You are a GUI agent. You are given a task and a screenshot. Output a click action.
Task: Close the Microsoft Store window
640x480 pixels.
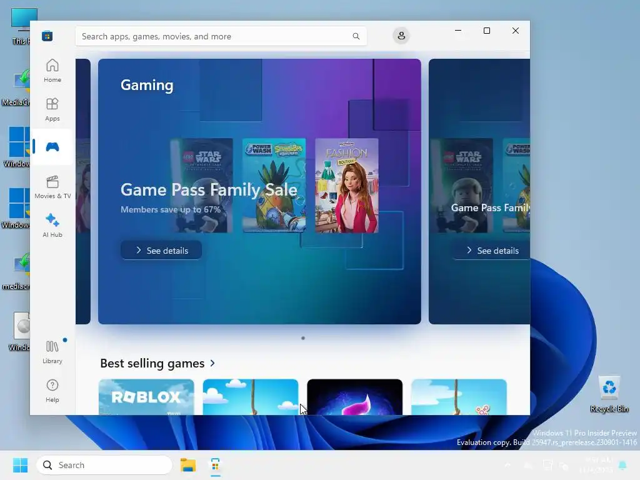click(516, 31)
